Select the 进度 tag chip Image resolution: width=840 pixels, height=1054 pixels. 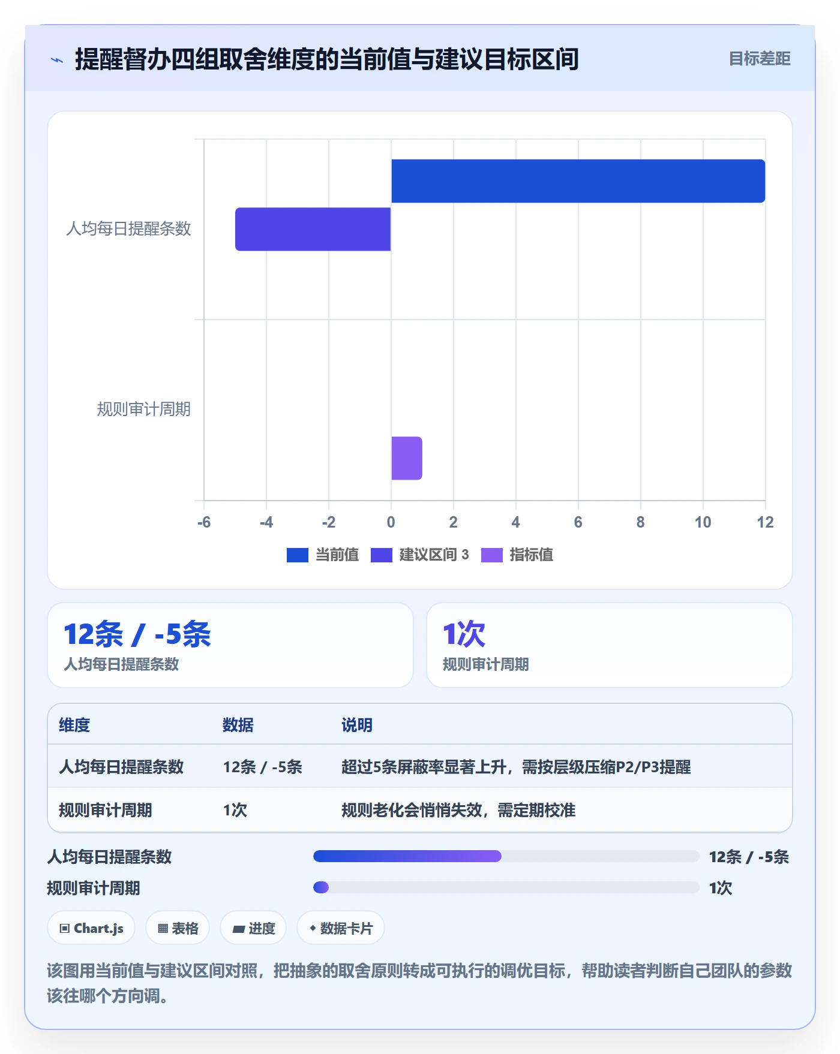click(x=253, y=928)
